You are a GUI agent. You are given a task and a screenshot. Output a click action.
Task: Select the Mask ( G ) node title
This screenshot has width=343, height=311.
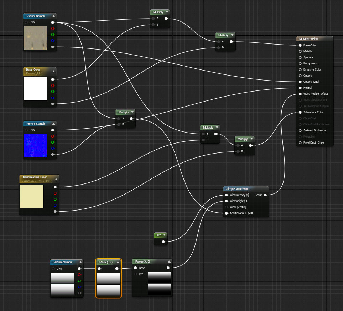pyautogui.click(x=106, y=262)
